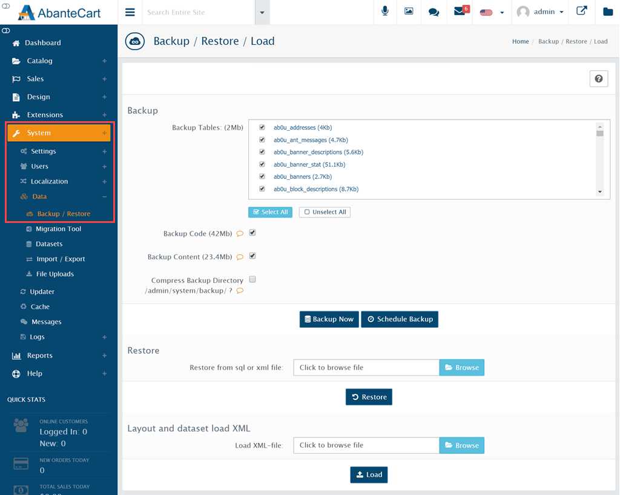Click the backup tables scroll down arrow
The image size is (620, 495).
[x=600, y=192]
